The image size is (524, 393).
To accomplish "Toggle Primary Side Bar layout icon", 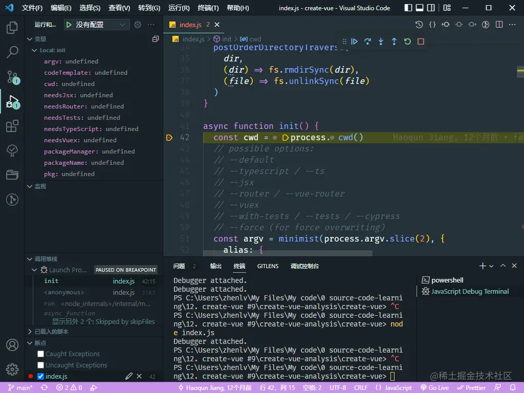I will click(x=408, y=8).
